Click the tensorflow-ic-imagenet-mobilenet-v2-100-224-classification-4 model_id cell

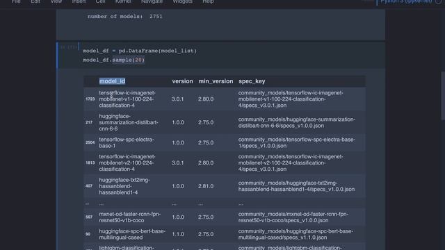(x=127, y=163)
